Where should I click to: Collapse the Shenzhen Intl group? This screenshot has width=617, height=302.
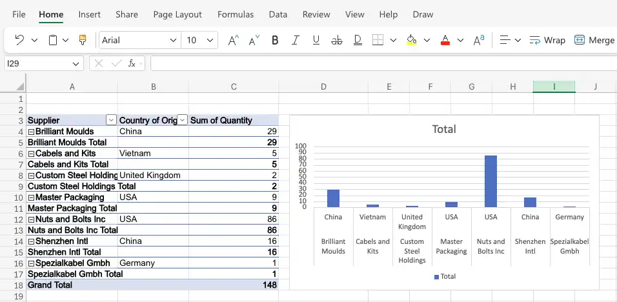31,241
